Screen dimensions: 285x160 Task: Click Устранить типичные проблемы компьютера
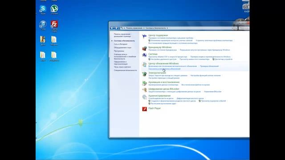214,40
